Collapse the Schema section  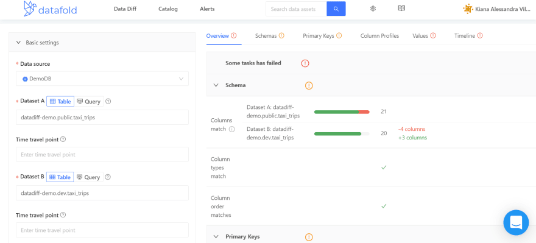point(216,85)
